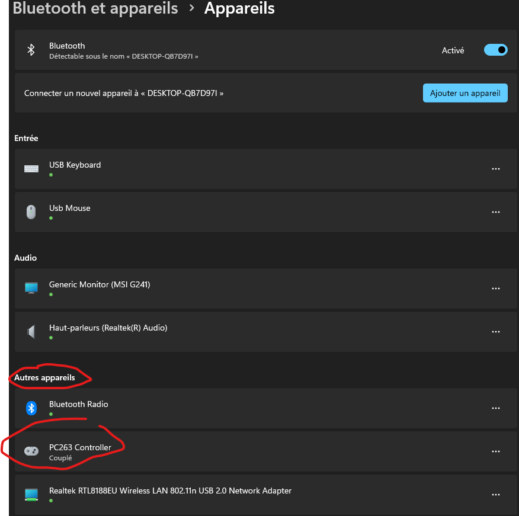Click the Realtek network adapter icon
Screen dimensions: 519x516
tap(31, 495)
